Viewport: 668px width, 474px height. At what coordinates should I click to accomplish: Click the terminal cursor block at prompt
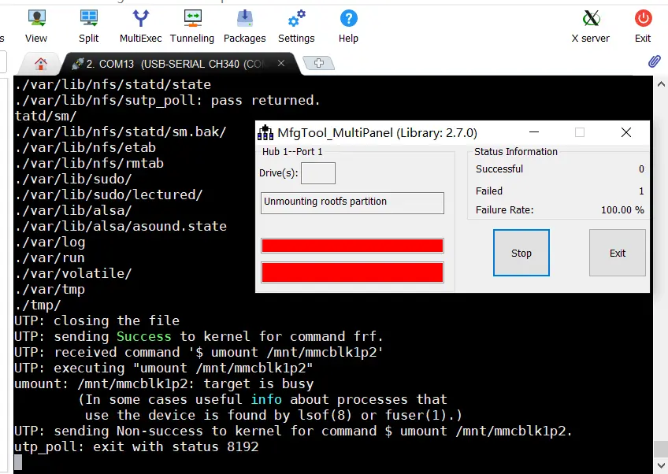pos(18,462)
